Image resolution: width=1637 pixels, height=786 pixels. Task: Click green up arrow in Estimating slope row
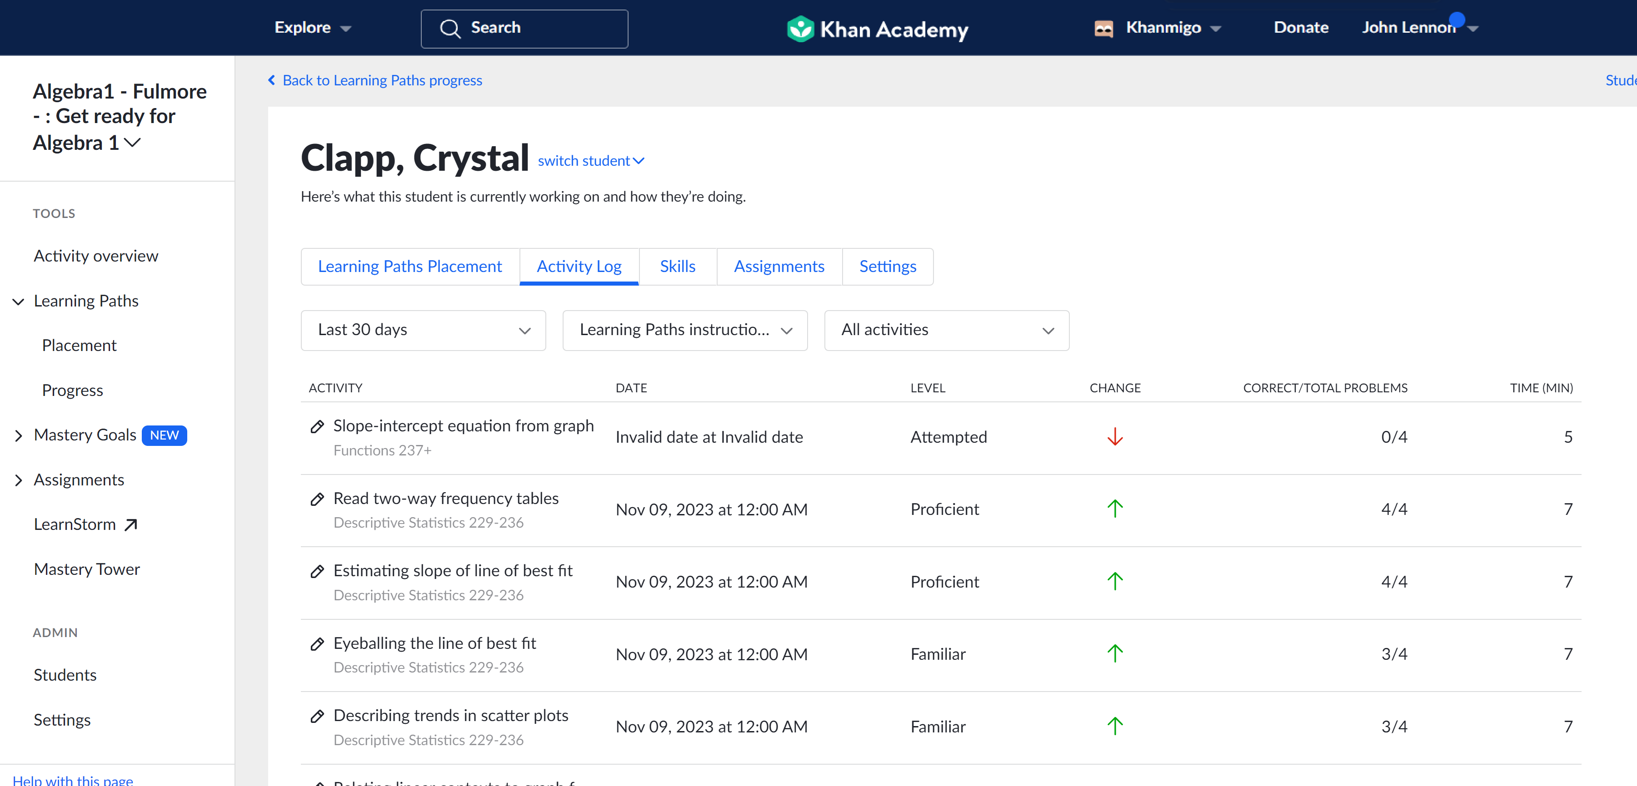point(1115,581)
